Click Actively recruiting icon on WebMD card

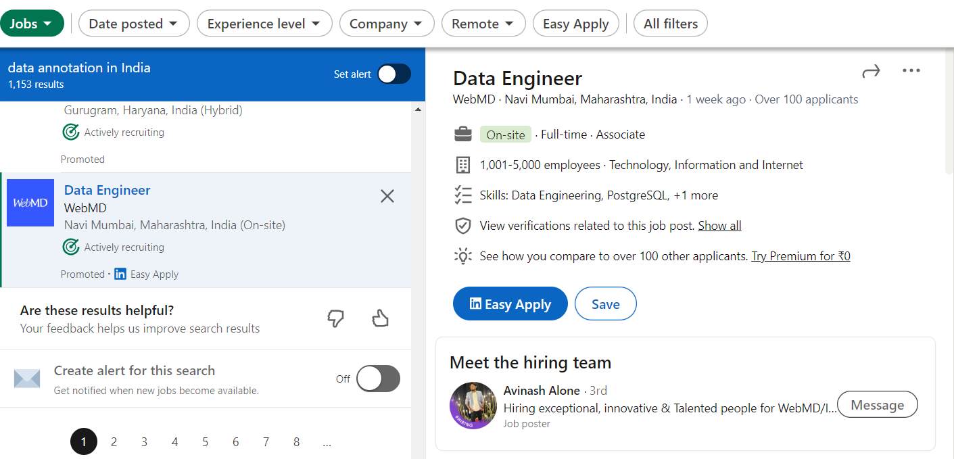(71, 247)
